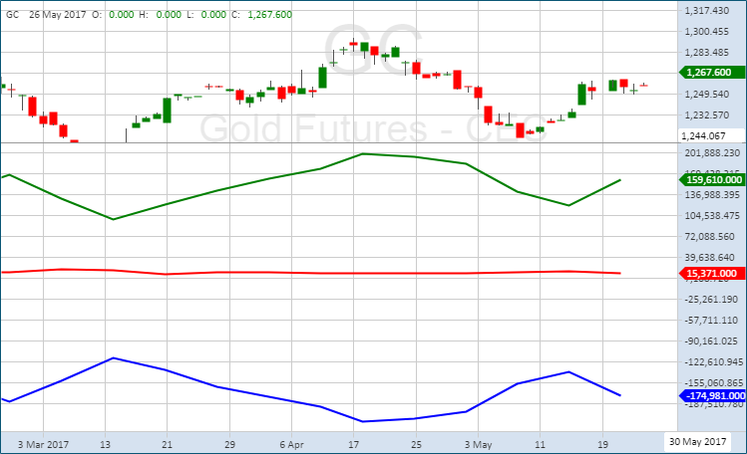
Task: Click the GC symbol text in header
Action: tap(12, 15)
